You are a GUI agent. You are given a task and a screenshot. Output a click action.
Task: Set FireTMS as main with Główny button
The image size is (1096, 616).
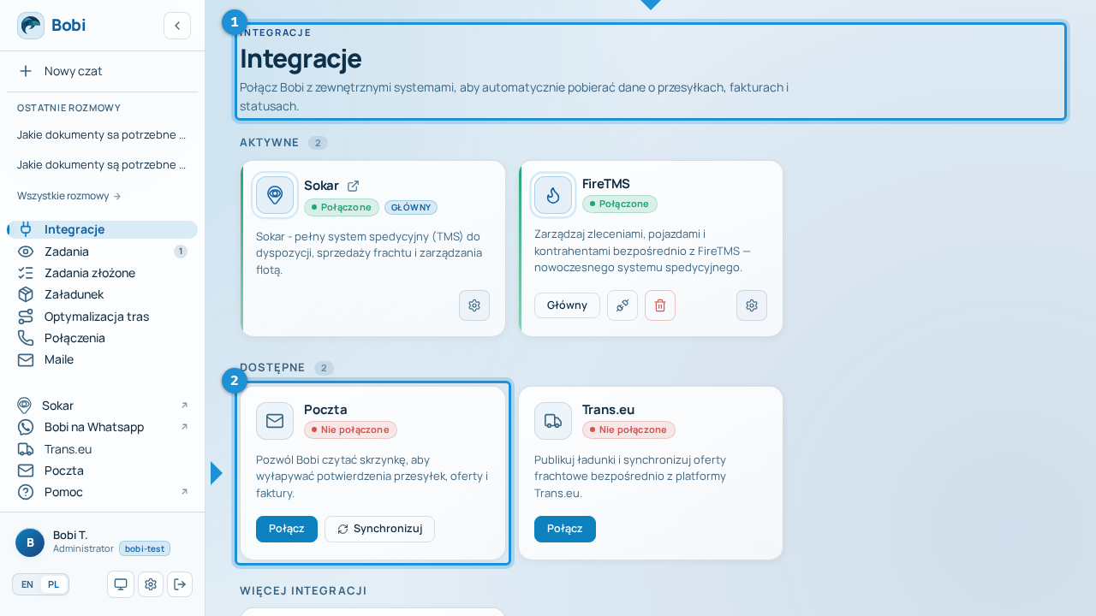point(567,305)
